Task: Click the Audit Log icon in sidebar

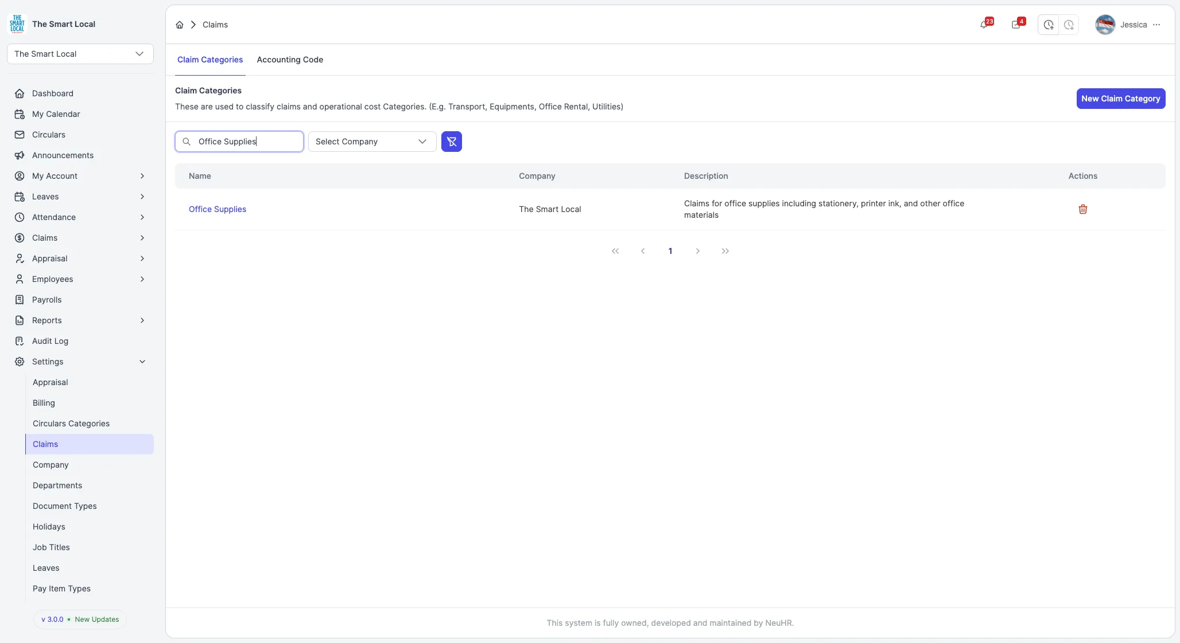Action: (x=20, y=341)
